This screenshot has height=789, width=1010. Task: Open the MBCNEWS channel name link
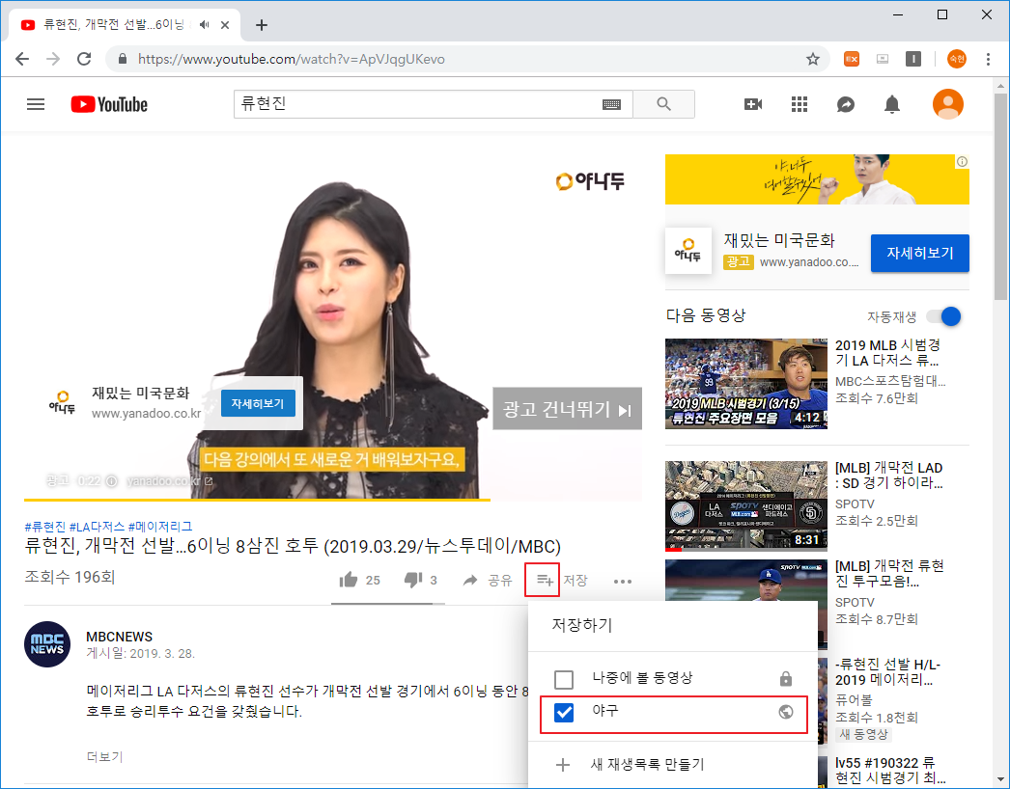(x=119, y=637)
